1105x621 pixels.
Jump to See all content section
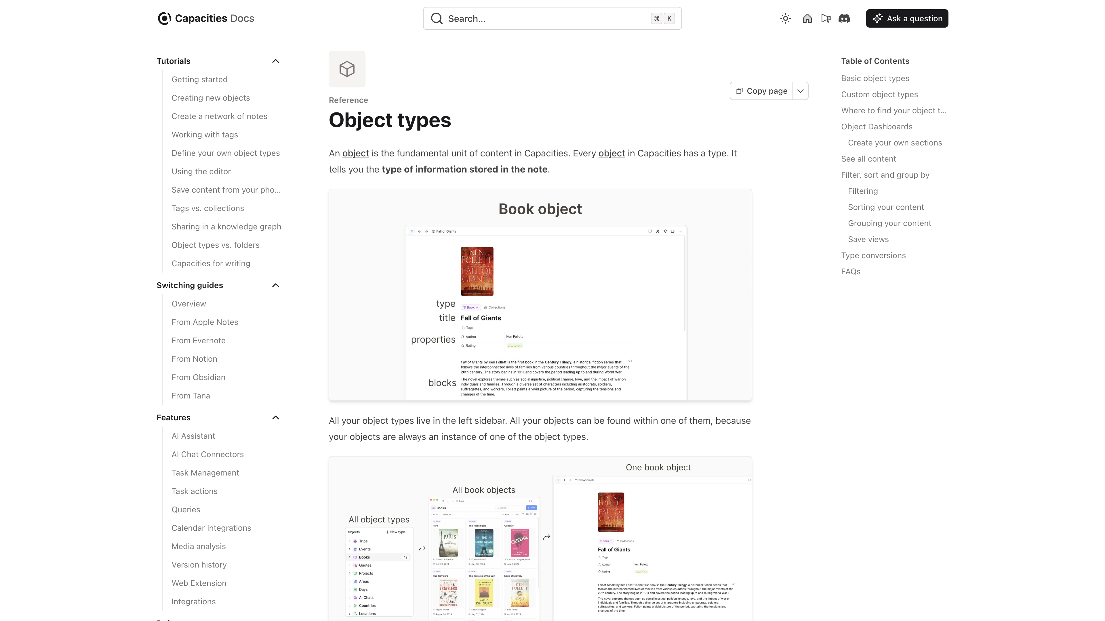[x=869, y=159]
